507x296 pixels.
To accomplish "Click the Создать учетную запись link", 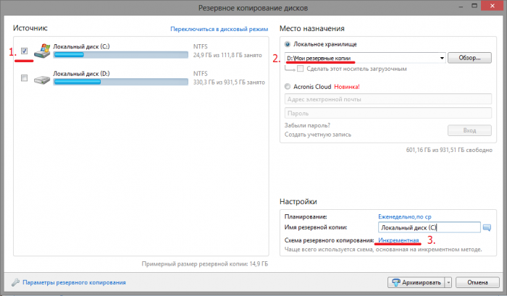I will coord(317,134).
